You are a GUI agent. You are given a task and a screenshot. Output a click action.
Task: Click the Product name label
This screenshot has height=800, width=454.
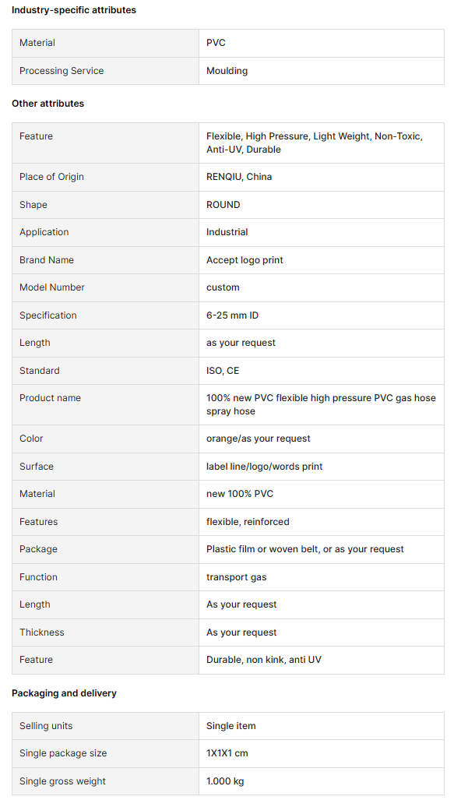(x=50, y=398)
